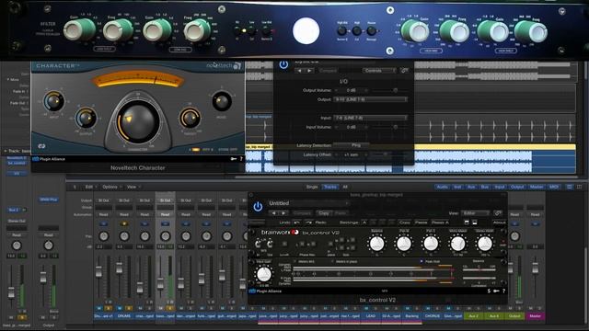Screen dimensions: 589x331
Task: Toggle the Aux channel filter in the mixer
Action: click(x=471, y=187)
